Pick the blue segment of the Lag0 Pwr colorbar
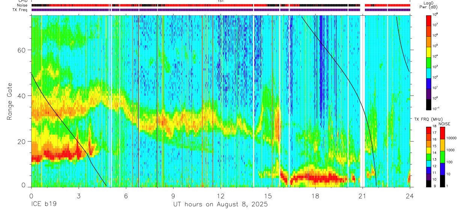461x212 pixels. (x=428, y=83)
